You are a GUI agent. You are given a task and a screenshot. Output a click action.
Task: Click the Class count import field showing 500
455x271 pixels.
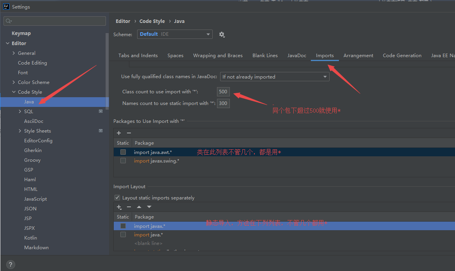click(x=223, y=91)
